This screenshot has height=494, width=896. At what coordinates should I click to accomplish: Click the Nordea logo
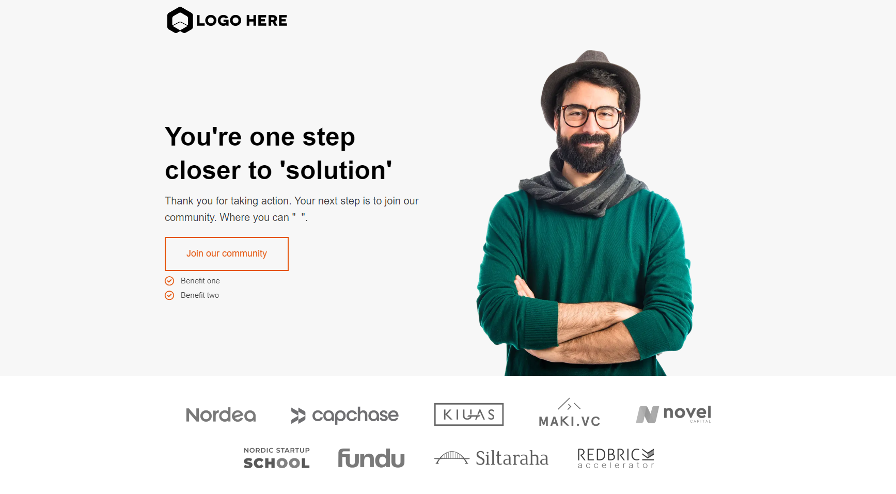coord(221,415)
